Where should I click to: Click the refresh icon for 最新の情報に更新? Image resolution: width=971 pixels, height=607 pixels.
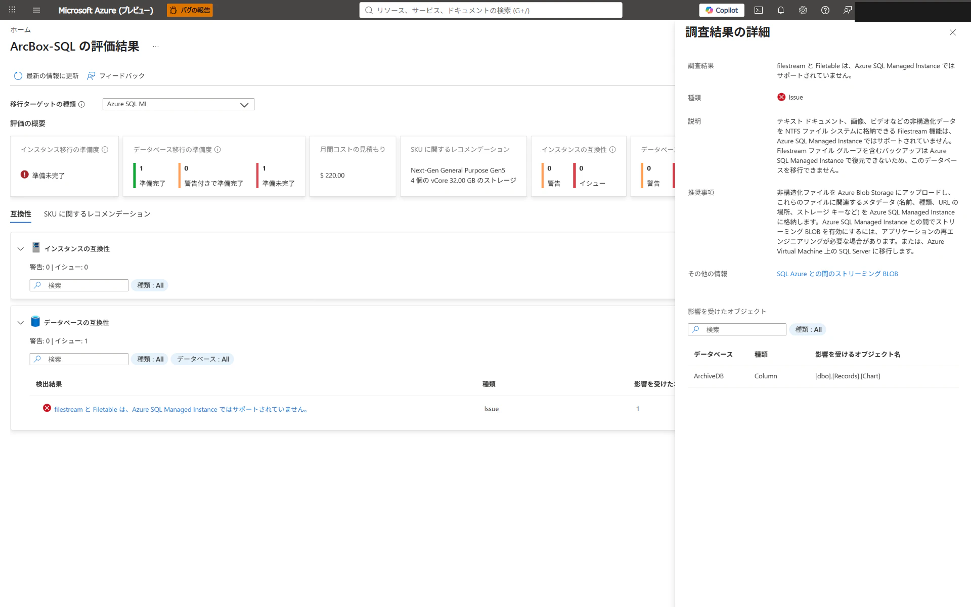pyautogui.click(x=18, y=76)
